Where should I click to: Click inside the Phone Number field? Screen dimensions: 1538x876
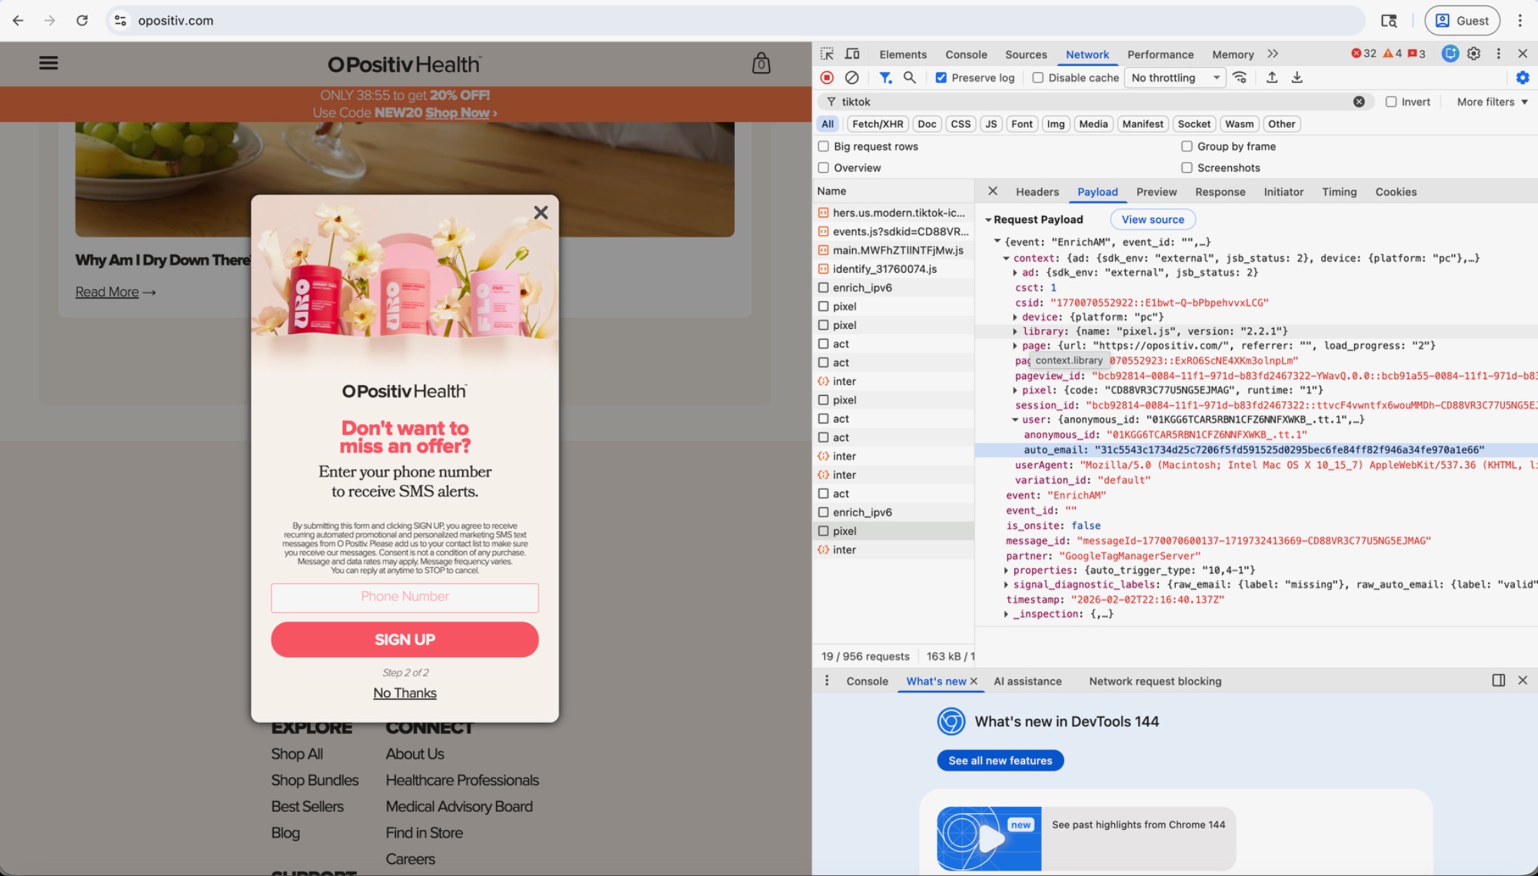[x=404, y=597]
